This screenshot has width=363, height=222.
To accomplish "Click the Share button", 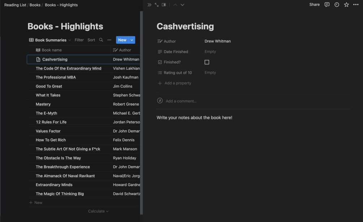I will (x=314, y=5).
